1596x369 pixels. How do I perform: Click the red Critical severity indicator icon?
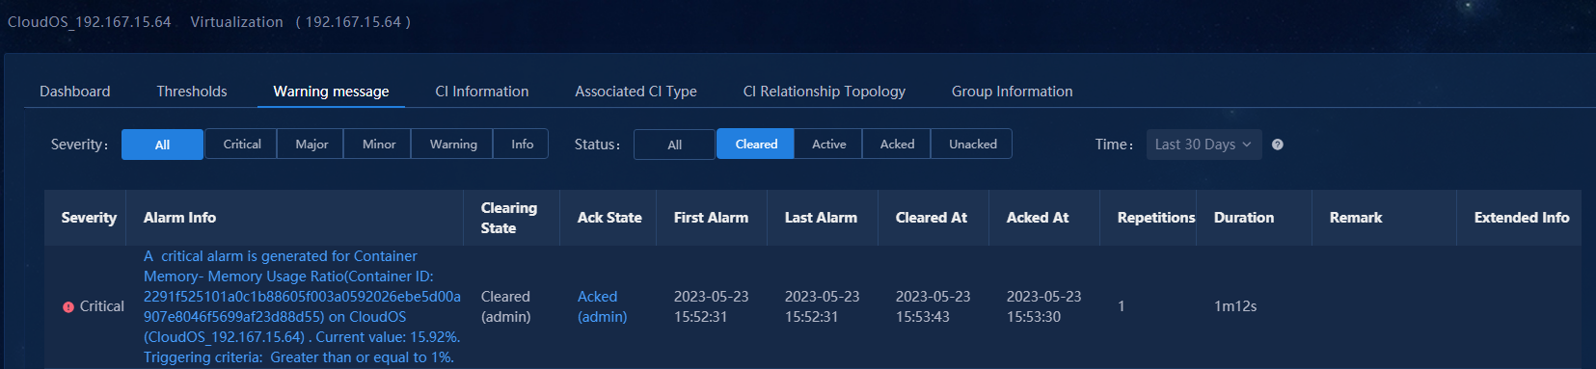(x=68, y=307)
